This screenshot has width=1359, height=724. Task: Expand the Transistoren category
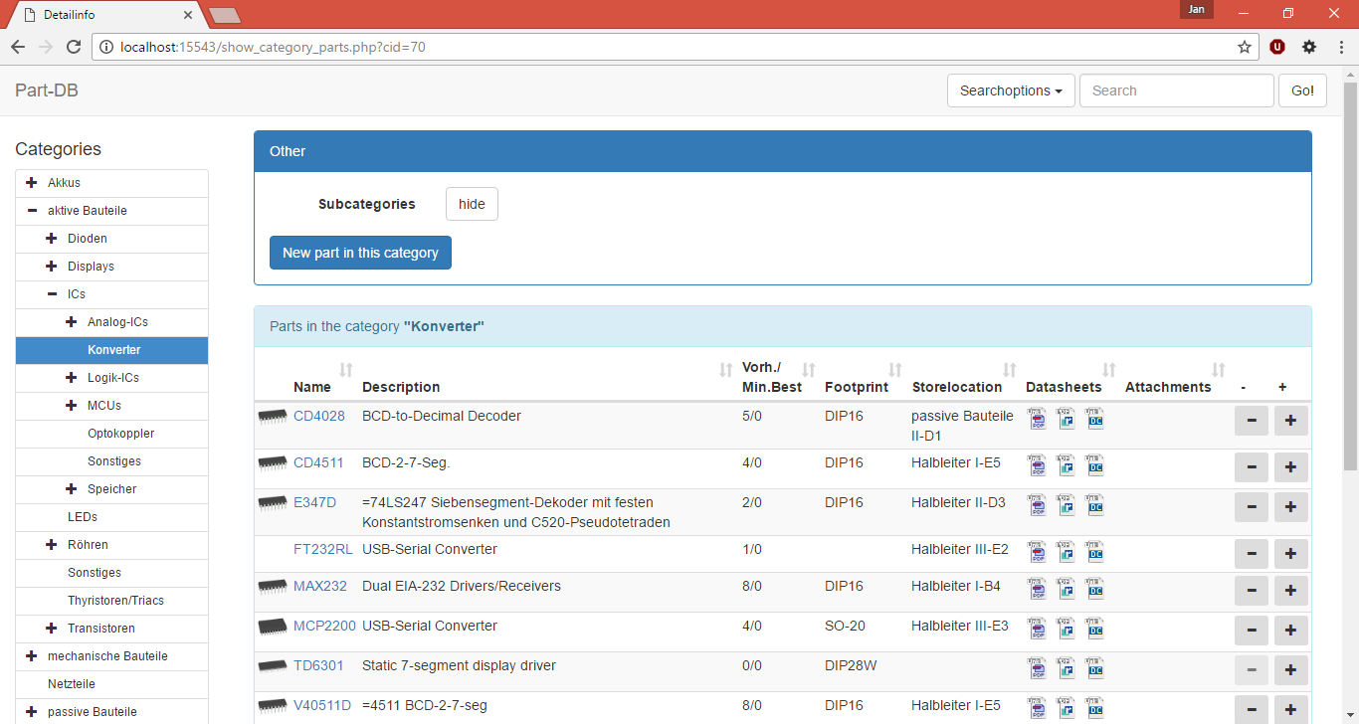pyautogui.click(x=52, y=629)
